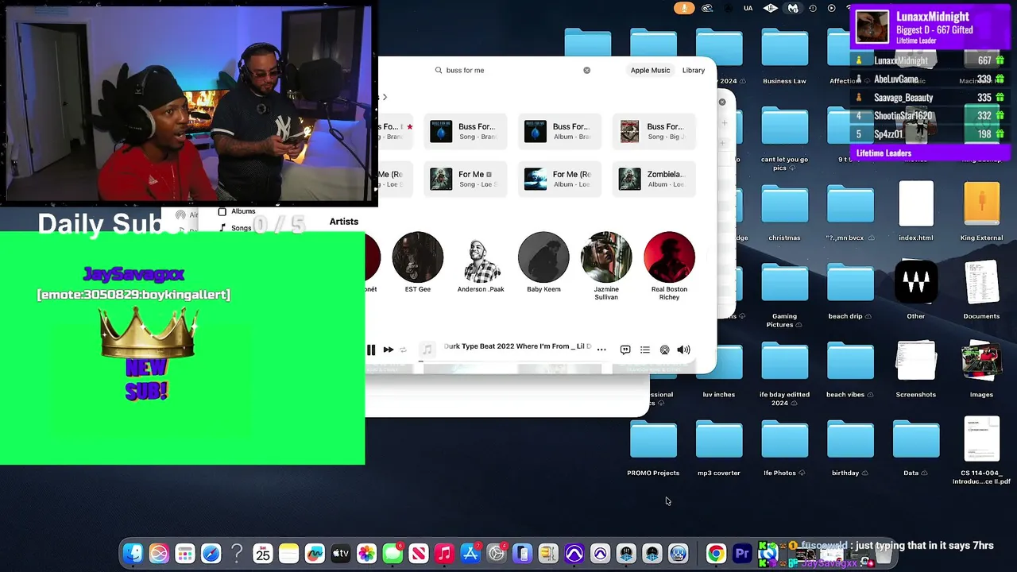1017x572 pixels.
Task: Select the King External drive icon
Action: pos(981,211)
